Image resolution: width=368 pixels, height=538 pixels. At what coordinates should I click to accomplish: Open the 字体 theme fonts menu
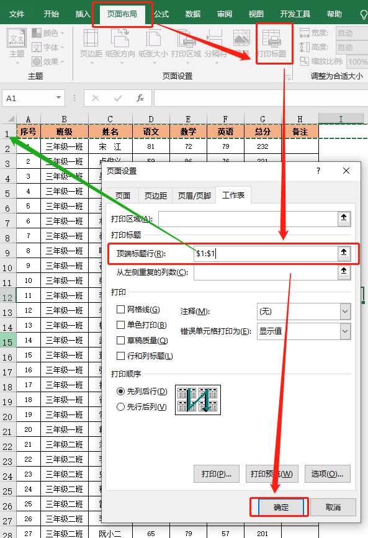point(48,47)
